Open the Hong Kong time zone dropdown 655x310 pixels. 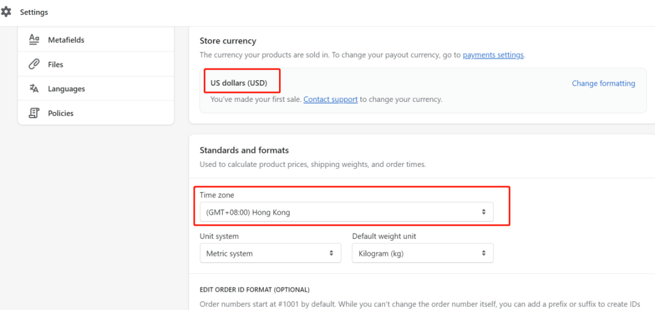(x=346, y=212)
